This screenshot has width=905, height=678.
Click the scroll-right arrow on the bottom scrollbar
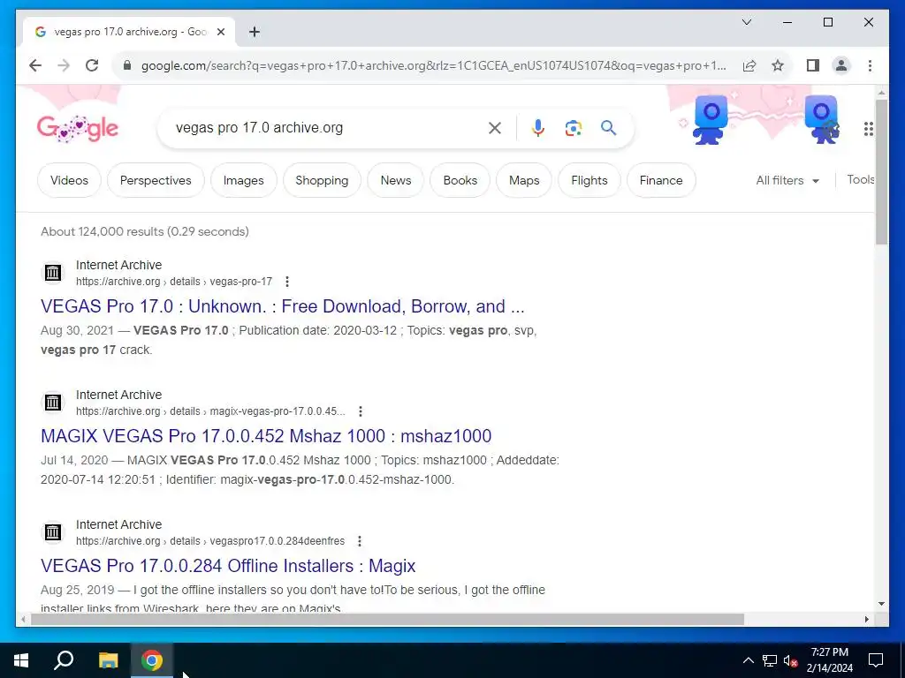(866, 619)
